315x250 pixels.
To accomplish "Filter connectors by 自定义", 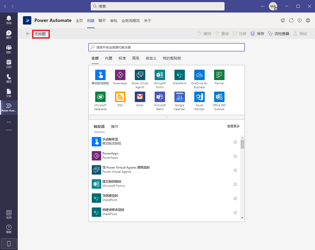I will [151, 58].
